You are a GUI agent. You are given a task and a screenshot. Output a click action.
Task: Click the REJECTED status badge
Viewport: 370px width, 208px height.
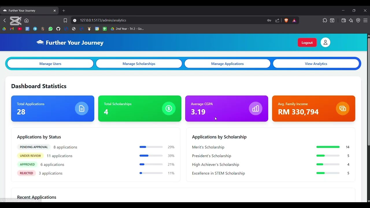coord(26,173)
